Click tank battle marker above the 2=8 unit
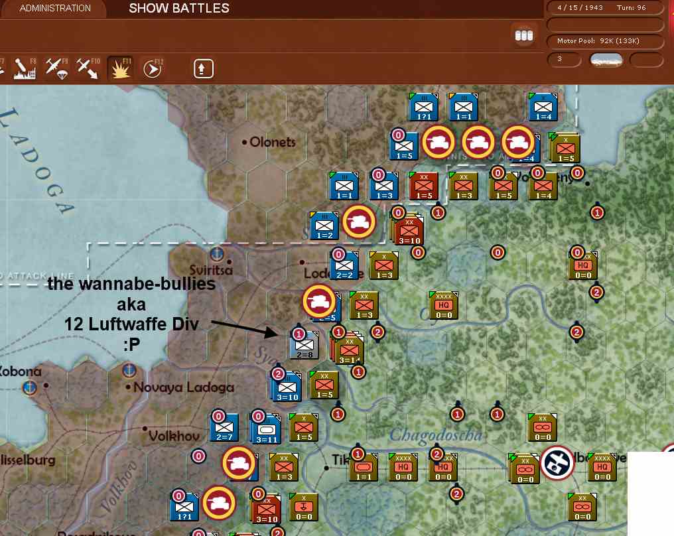This screenshot has width=674, height=536. (319, 301)
